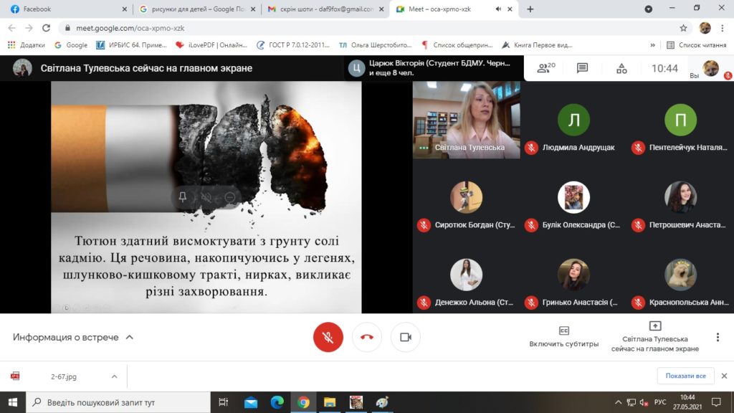Select the Пентелейчук Наталя avatar with letter П
This screenshot has height=413, width=734.
point(681,120)
